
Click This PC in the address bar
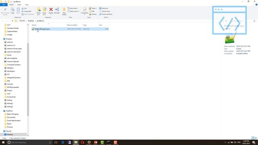coord(22,21)
